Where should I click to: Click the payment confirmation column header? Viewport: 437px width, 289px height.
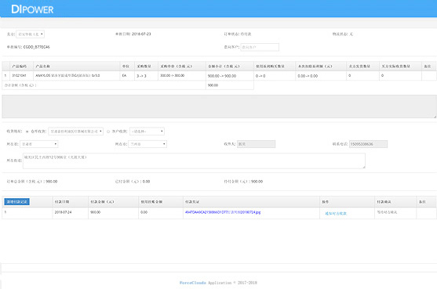(x=395, y=201)
